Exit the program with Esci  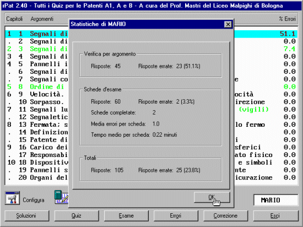[x=275, y=215]
